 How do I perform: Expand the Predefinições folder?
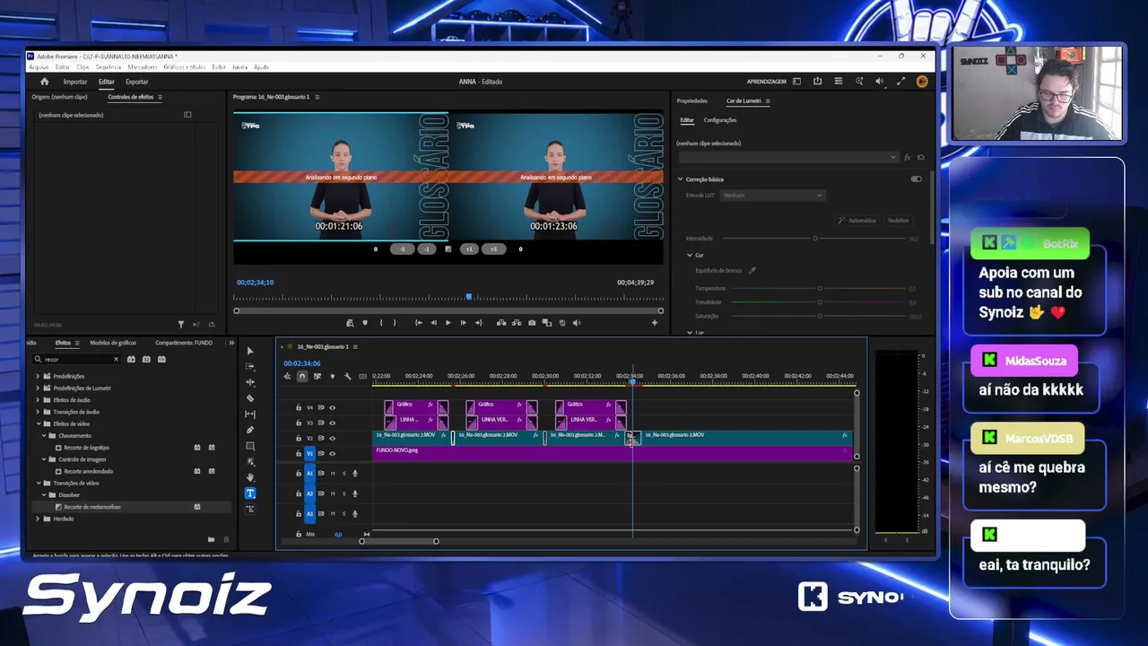(38, 376)
